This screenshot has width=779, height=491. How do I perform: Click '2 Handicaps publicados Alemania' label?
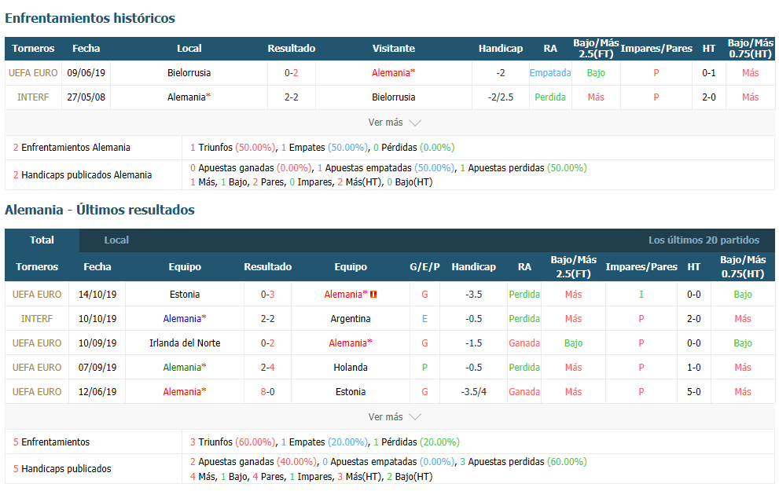[x=82, y=174]
